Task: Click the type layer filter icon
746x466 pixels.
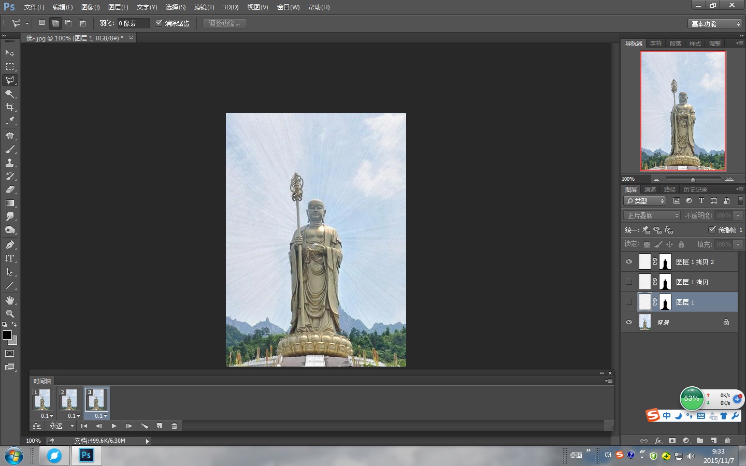Action: coord(701,201)
